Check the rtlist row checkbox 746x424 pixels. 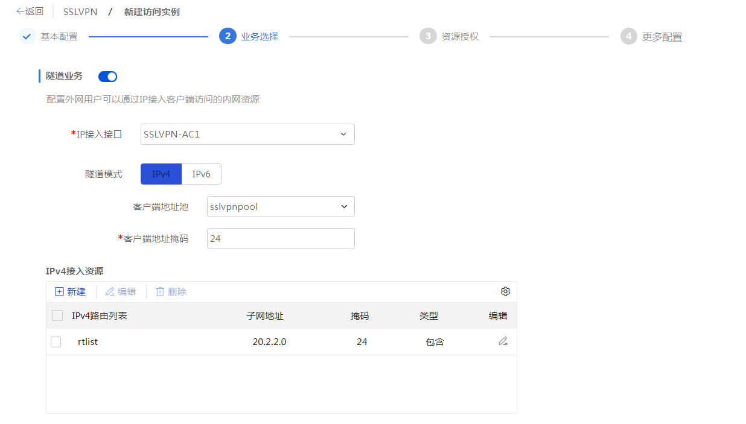coord(56,342)
